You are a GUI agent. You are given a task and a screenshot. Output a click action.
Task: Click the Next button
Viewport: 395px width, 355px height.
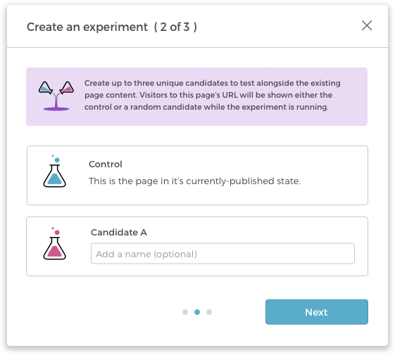click(317, 312)
